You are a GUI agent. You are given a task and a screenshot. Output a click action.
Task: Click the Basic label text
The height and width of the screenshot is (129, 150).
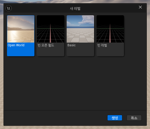[x=72, y=45]
